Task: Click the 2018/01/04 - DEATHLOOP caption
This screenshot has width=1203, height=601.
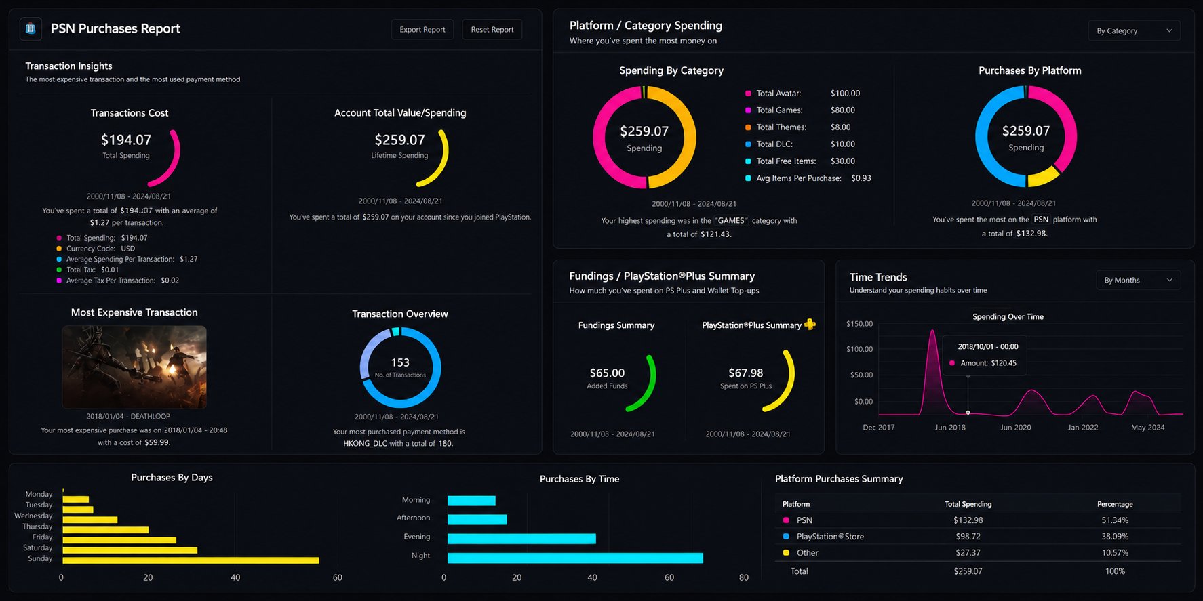Action: [128, 417]
